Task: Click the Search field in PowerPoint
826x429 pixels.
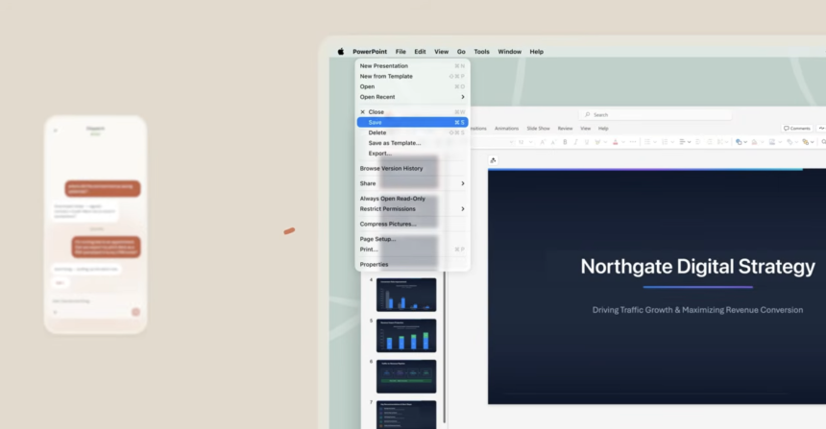Action: (x=655, y=115)
